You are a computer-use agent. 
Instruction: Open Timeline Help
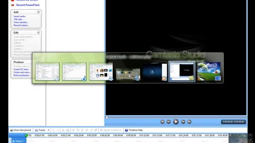(134, 130)
